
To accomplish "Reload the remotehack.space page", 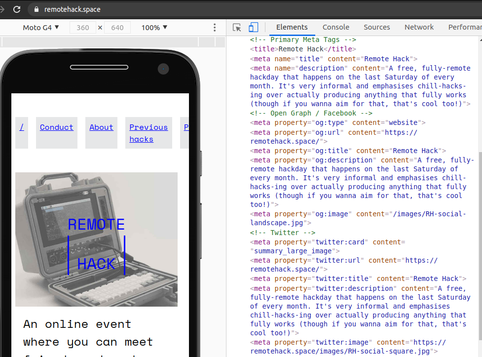I will [17, 8].
